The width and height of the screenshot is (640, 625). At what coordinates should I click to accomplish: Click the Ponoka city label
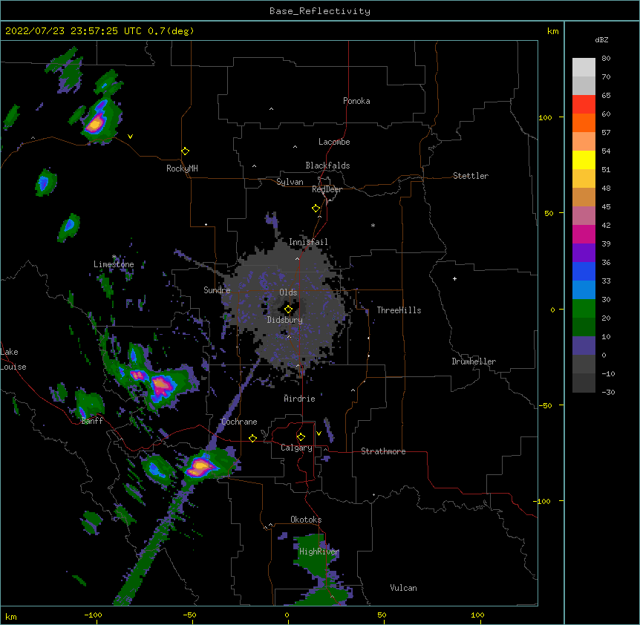tap(356, 101)
